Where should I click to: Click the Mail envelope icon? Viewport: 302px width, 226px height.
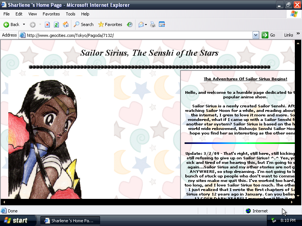click(141, 24)
